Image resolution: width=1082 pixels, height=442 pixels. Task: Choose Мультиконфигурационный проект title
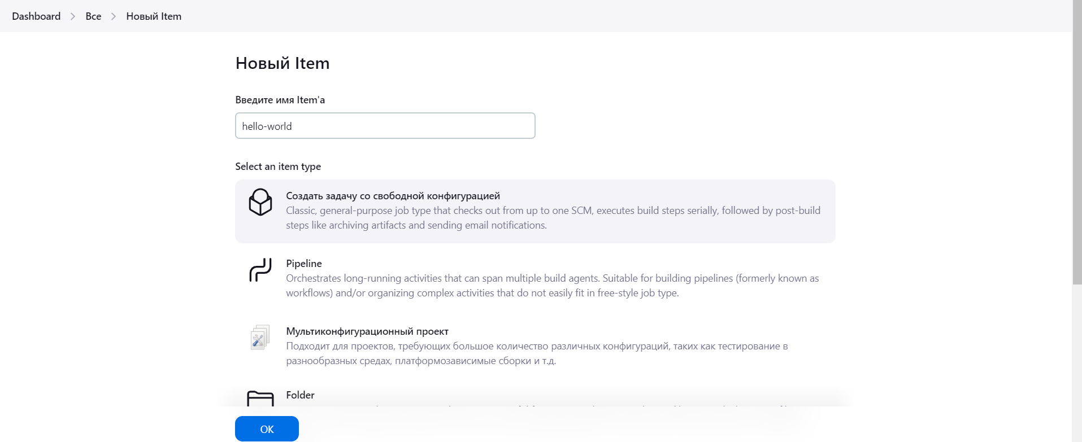367,331
